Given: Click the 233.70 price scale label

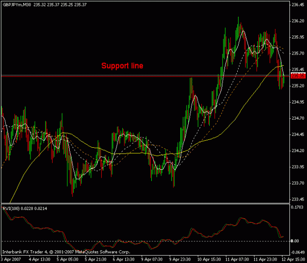Looking at the screenshot, I should (x=298, y=183).
